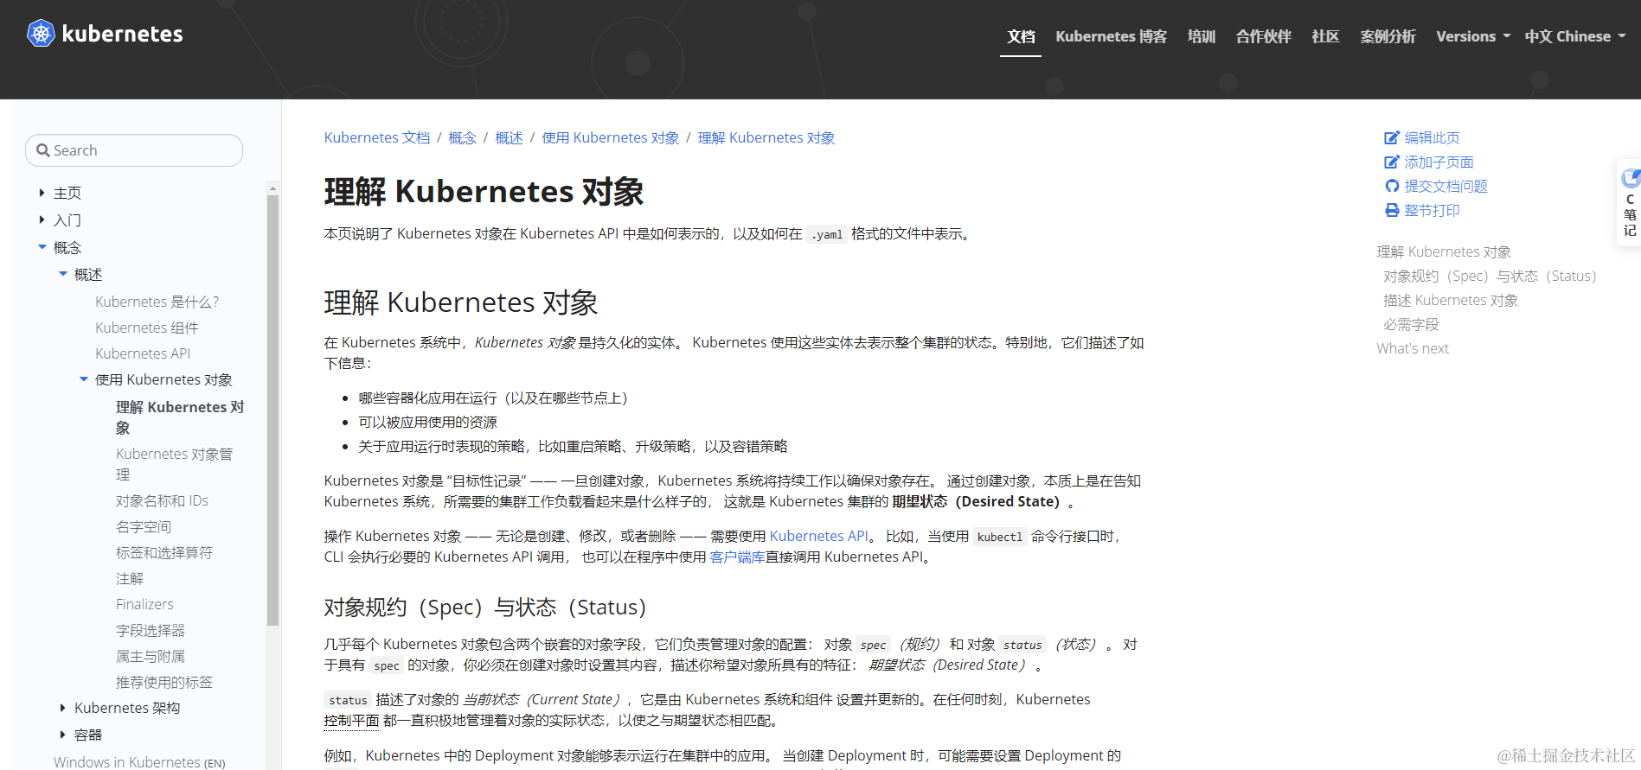Image resolution: width=1641 pixels, height=770 pixels.
Task: Follow the 控制平面 glossary link
Action: 352,720
